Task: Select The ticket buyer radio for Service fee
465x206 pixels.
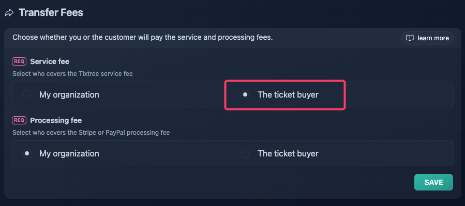Action: click(x=245, y=94)
